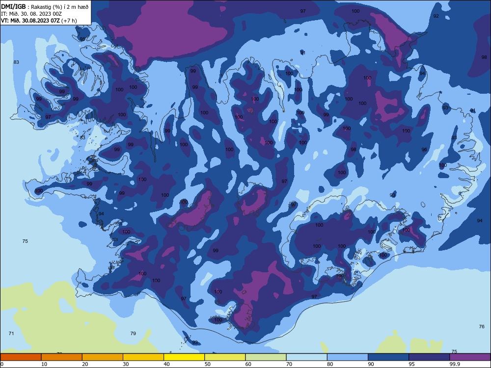Select the bright yellow 40–50 legend swatch
491x368 pixels.
[184, 357]
